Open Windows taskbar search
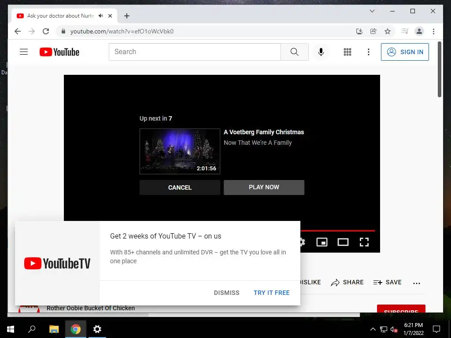The width and height of the screenshot is (451, 338). pyautogui.click(x=32, y=329)
